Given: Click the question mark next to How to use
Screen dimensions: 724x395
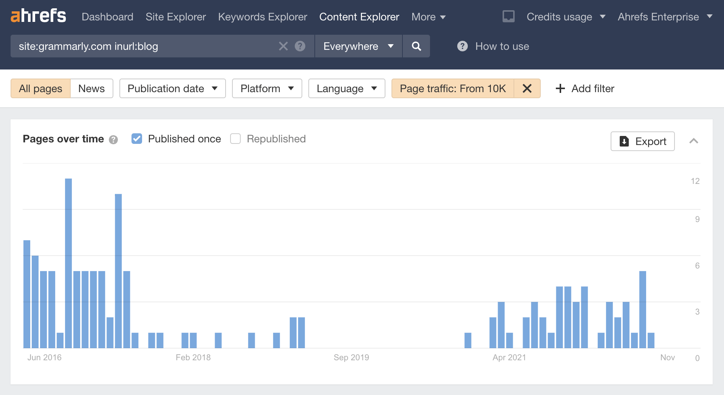Looking at the screenshot, I should 462,46.
